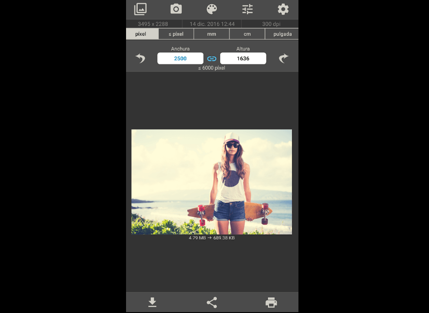This screenshot has width=429, height=313.
Task: Click the 300 dpi text
Action: pos(271,24)
